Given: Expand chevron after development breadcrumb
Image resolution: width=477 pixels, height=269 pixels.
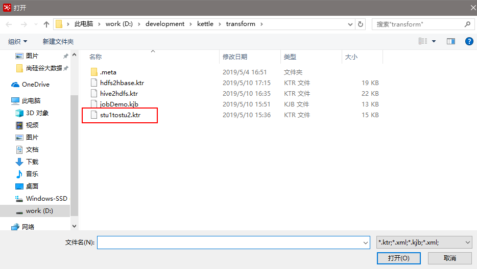Looking at the screenshot, I should click(x=190, y=24).
